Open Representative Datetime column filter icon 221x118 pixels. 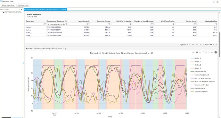click(66, 24)
